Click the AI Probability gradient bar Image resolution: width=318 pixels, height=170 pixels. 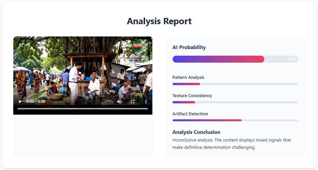pyautogui.click(x=235, y=59)
